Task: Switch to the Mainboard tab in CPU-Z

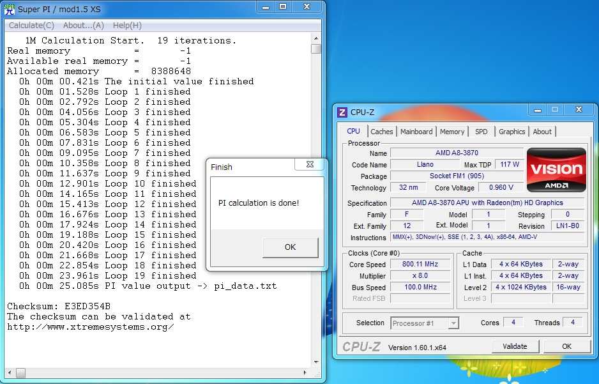Action: tap(416, 132)
